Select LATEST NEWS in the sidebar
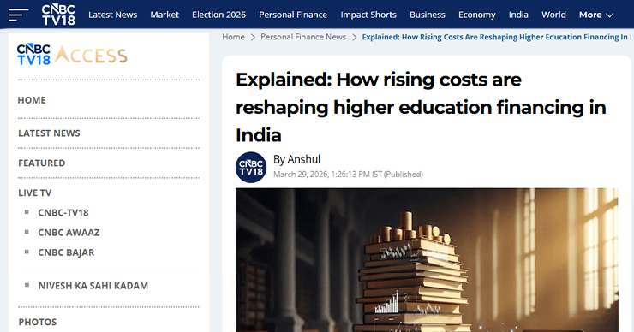Screen dimensions: 634x332 click(49, 133)
